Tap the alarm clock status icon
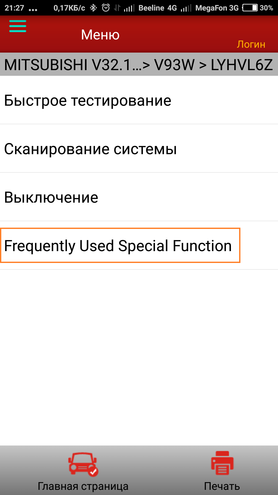The image size is (278, 495). pyautogui.click(x=106, y=8)
